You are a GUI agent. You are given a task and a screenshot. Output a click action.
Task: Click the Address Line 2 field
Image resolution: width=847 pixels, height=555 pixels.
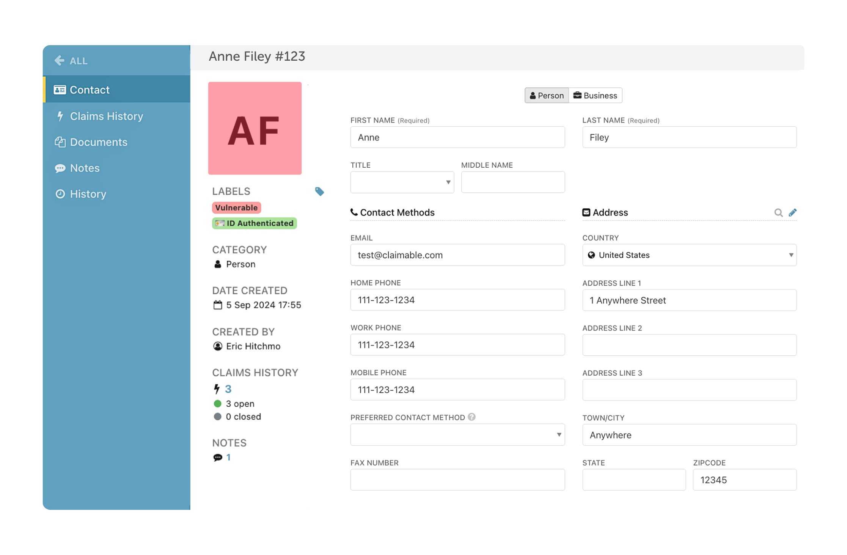[689, 345]
